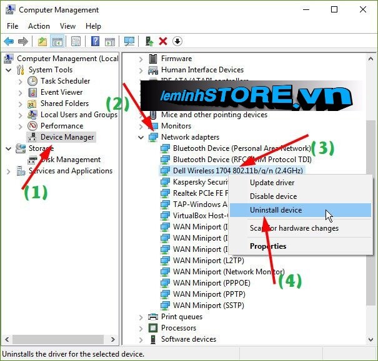Open the View menu
This screenshot has height=361, width=378.
(67, 26)
